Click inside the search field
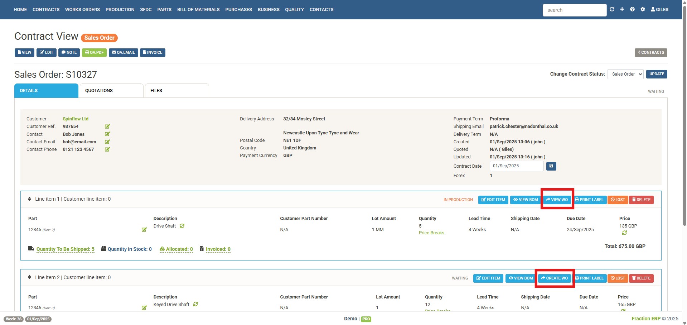This screenshot has width=687, height=325. click(x=574, y=10)
